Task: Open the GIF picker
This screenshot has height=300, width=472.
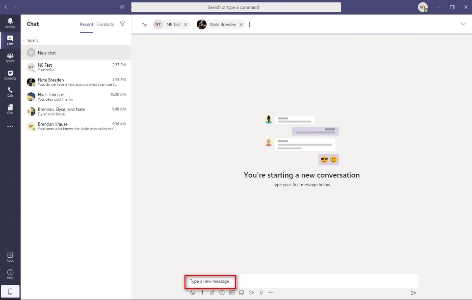Action: point(232,293)
